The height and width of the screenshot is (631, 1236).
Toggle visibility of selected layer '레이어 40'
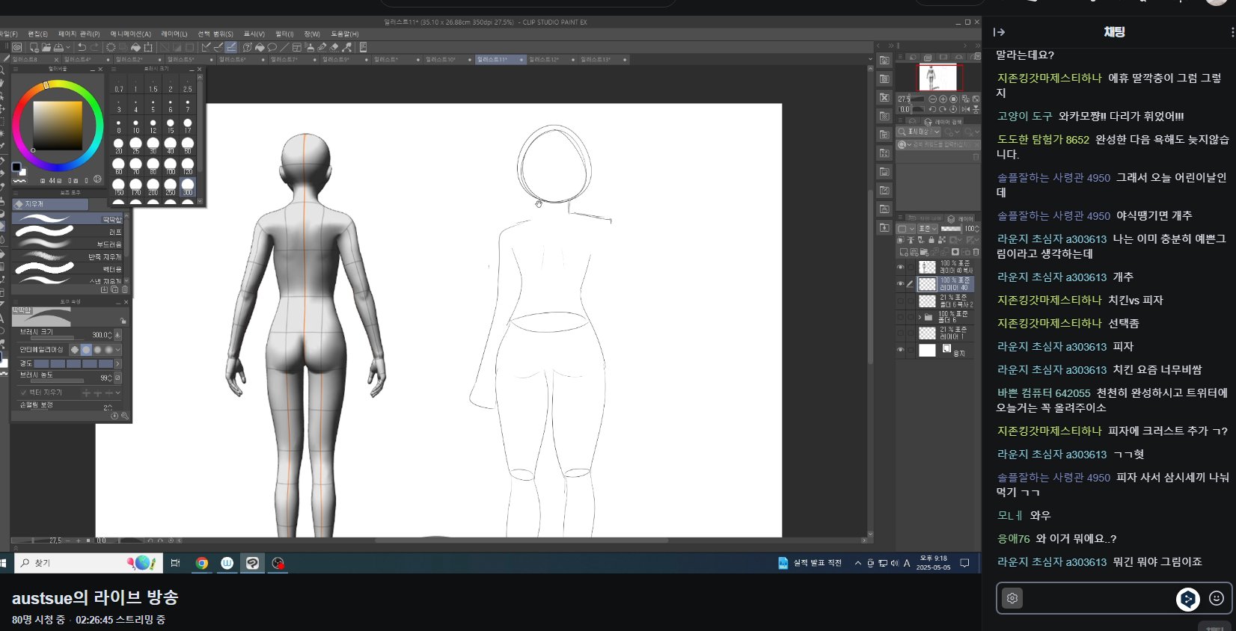point(900,283)
